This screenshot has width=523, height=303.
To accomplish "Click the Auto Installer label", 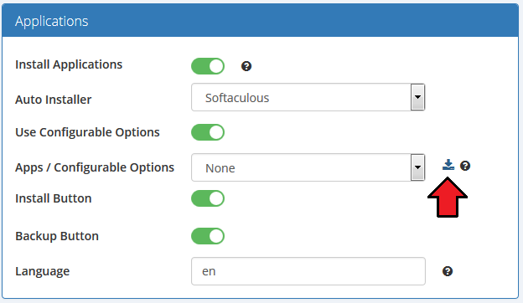I will [54, 100].
